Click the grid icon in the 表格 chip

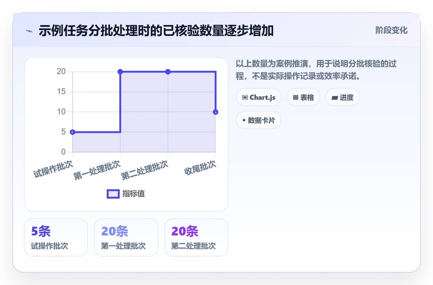pos(296,98)
